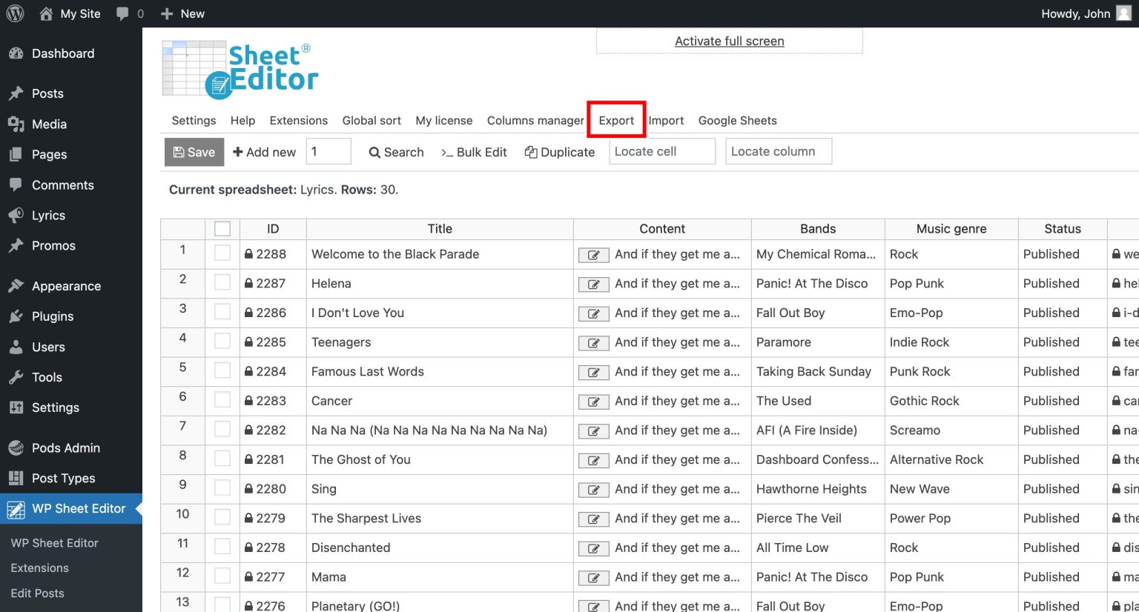Open Bulk Edit

(474, 152)
